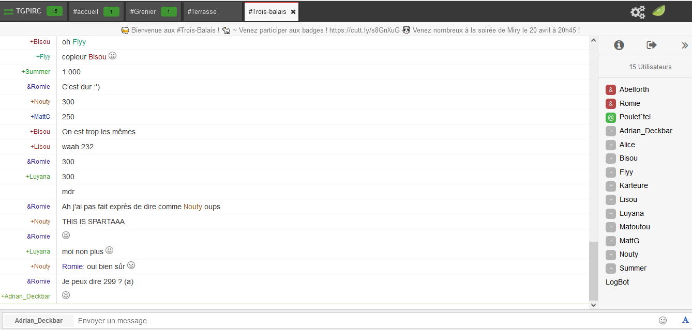This screenshot has height=330, width=692.
Task: Click the gray plus badge beside Alice
Action: pos(611,145)
